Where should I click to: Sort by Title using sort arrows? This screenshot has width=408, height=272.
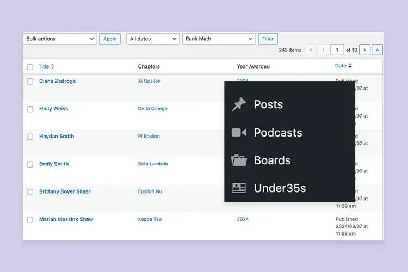53,66
